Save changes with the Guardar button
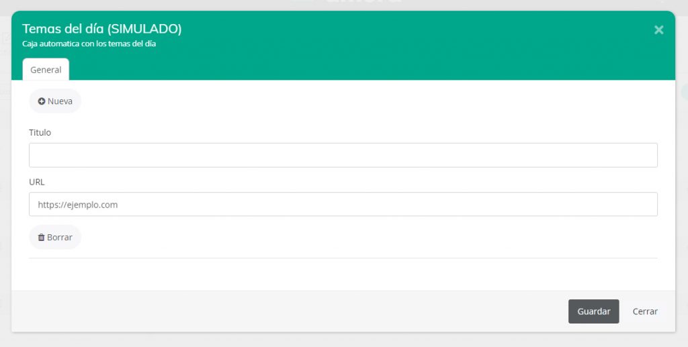Viewport: 688px width, 347px height. pos(593,311)
